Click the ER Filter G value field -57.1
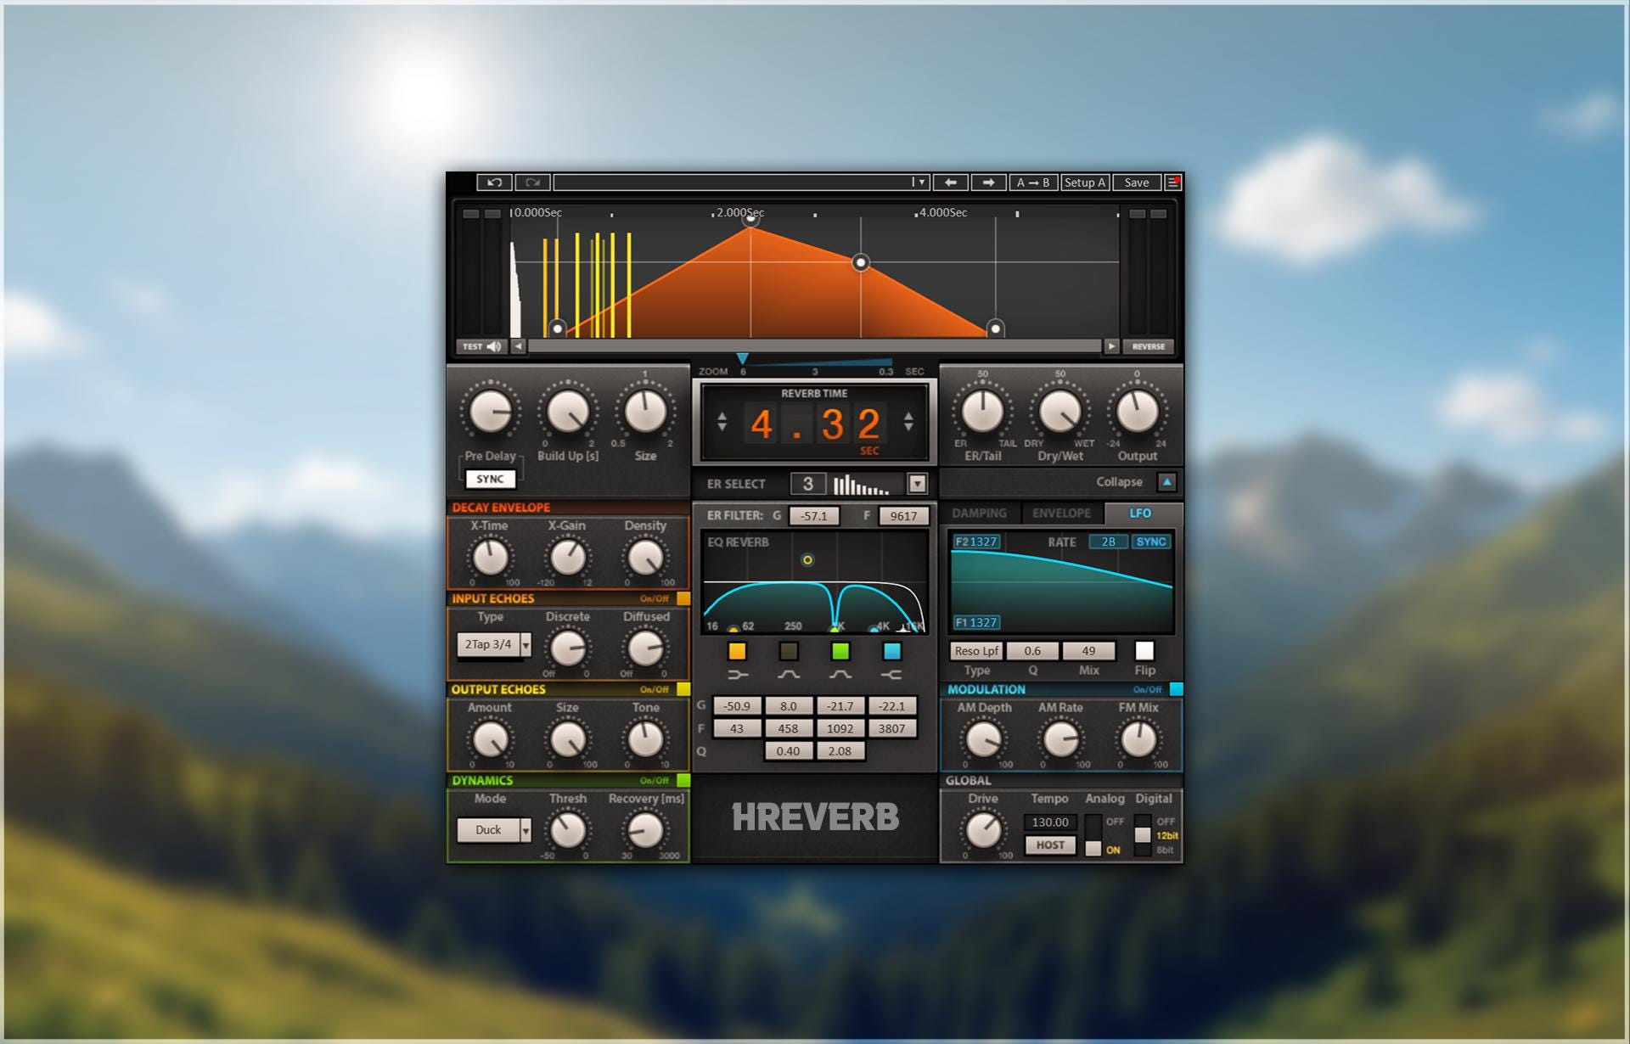This screenshot has height=1044, width=1630. 814,516
